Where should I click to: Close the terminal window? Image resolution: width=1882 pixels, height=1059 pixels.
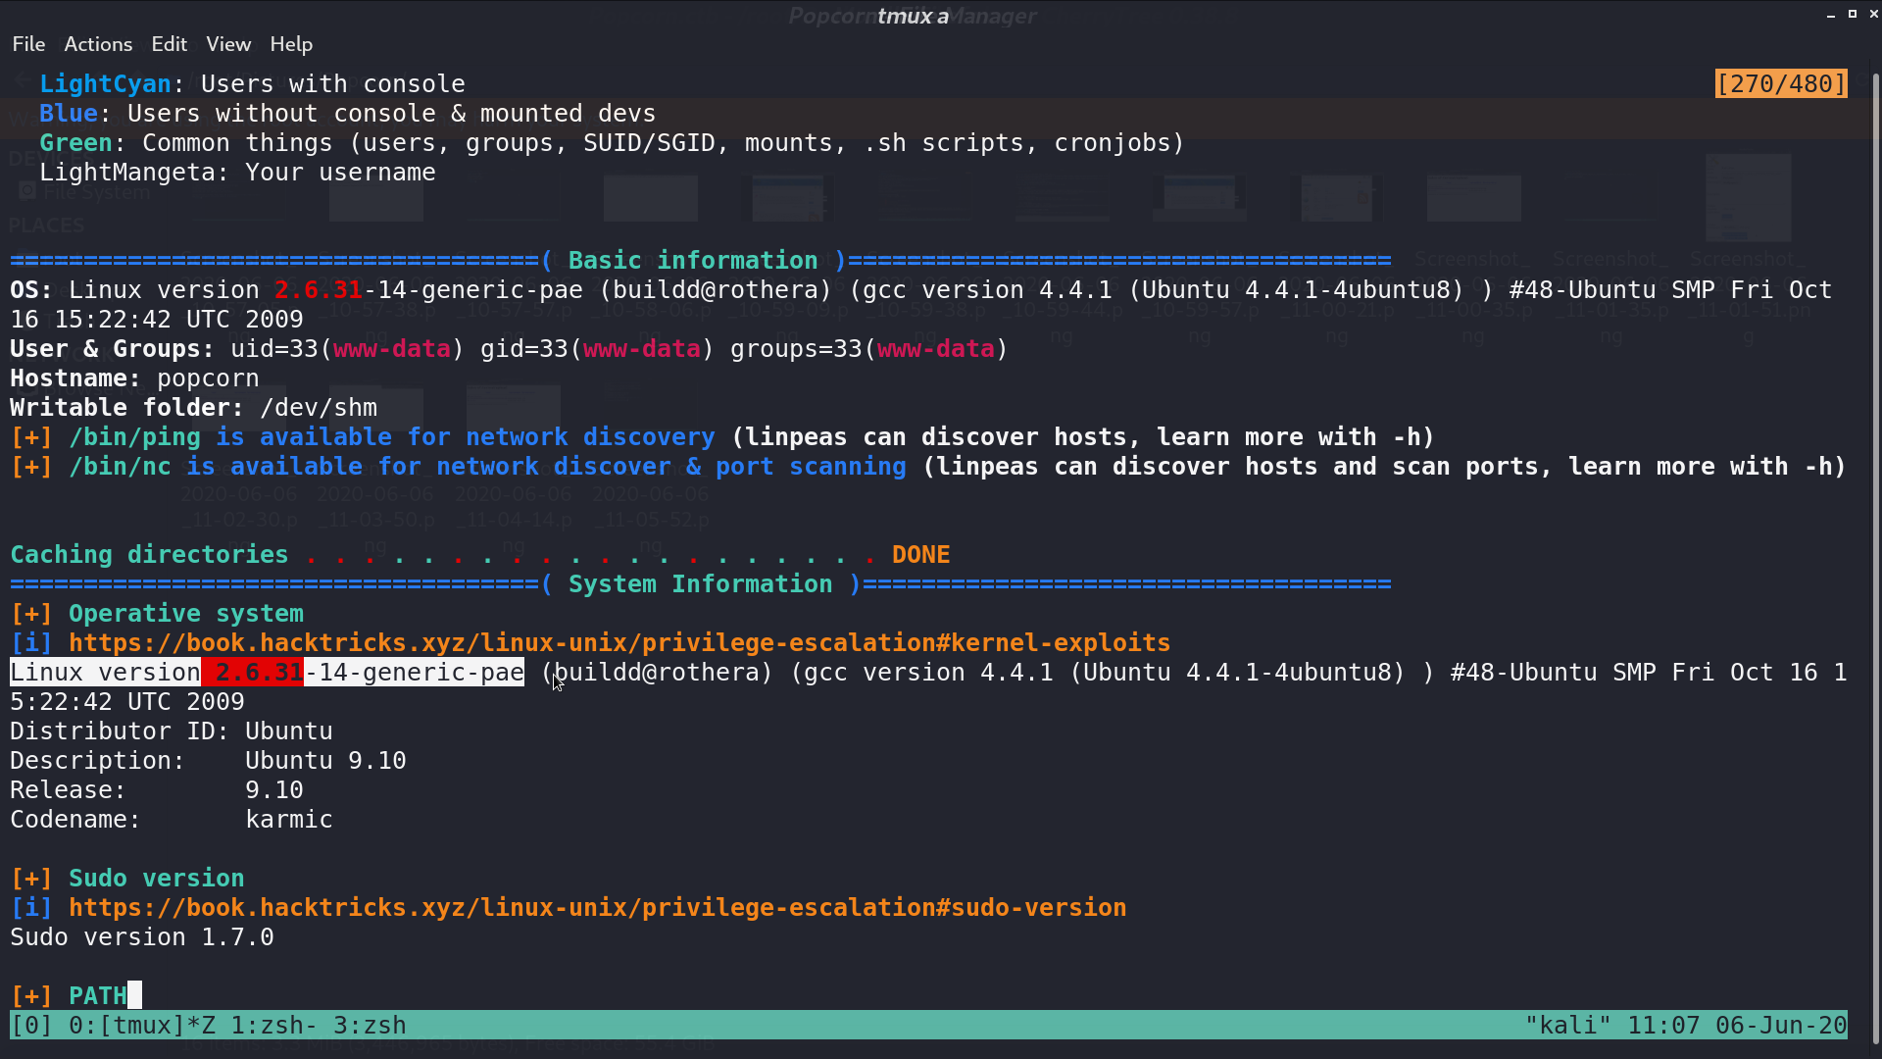[1873, 14]
